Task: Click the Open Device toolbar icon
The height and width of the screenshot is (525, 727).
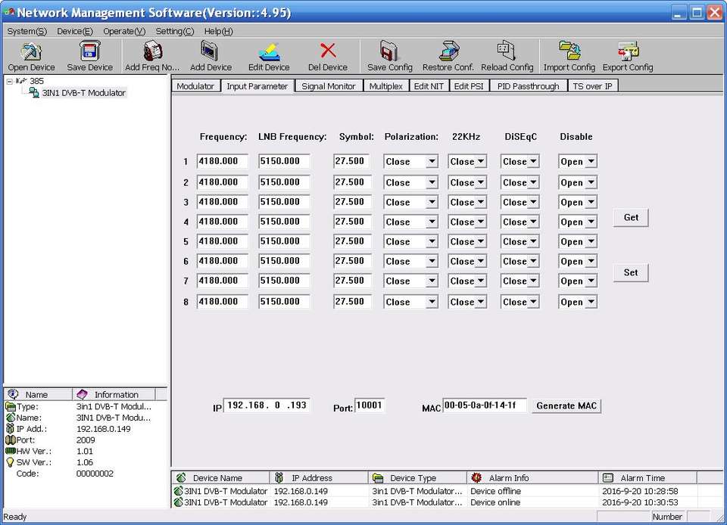Action: (31, 51)
